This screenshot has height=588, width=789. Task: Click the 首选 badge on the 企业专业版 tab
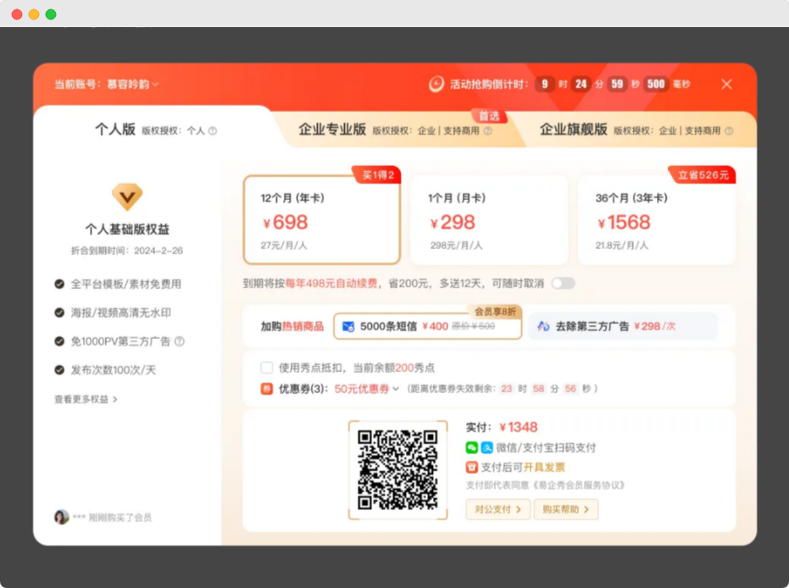[x=489, y=116]
